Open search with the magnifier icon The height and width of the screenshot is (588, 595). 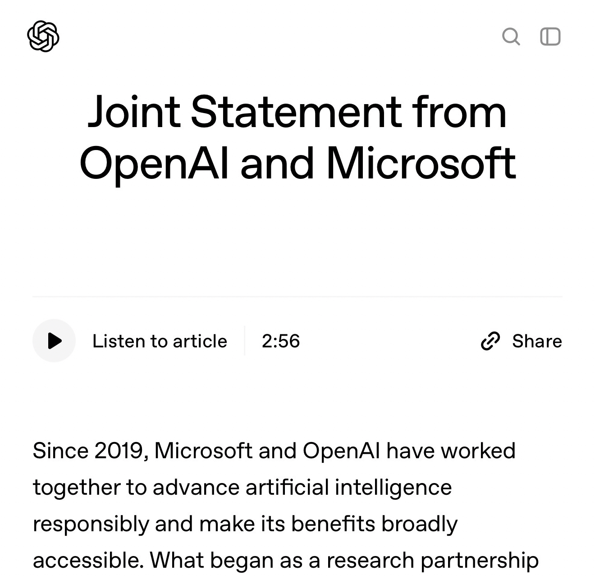point(511,36)
